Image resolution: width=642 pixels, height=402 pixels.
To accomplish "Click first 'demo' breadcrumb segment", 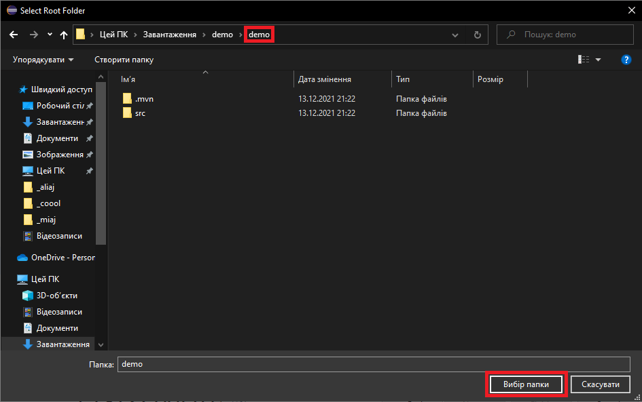I will [222, 35].
